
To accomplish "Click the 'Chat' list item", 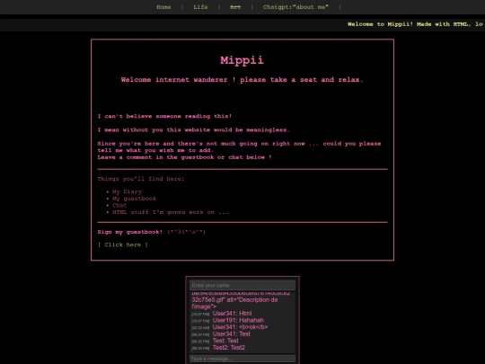I will [x=119, y=206].
